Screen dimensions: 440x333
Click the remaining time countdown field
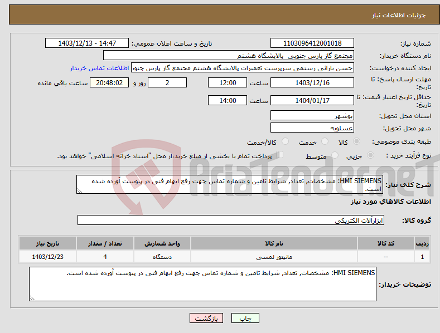[109, 82]
